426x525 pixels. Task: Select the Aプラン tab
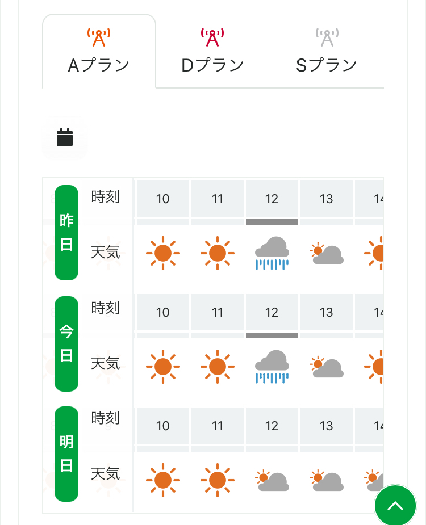tap(99, 52)
